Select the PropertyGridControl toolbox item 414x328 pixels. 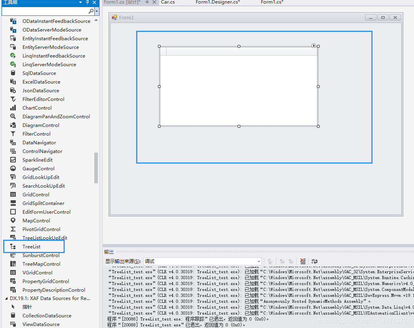click(46, 281)
